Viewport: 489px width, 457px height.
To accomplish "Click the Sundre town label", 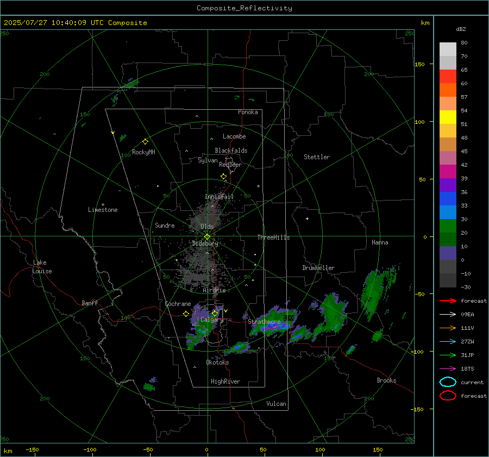I will [165, 225].
